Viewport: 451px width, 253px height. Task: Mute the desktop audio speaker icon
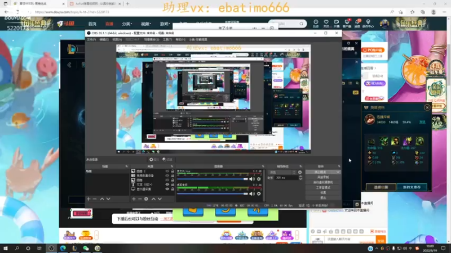tap(252, 194)
